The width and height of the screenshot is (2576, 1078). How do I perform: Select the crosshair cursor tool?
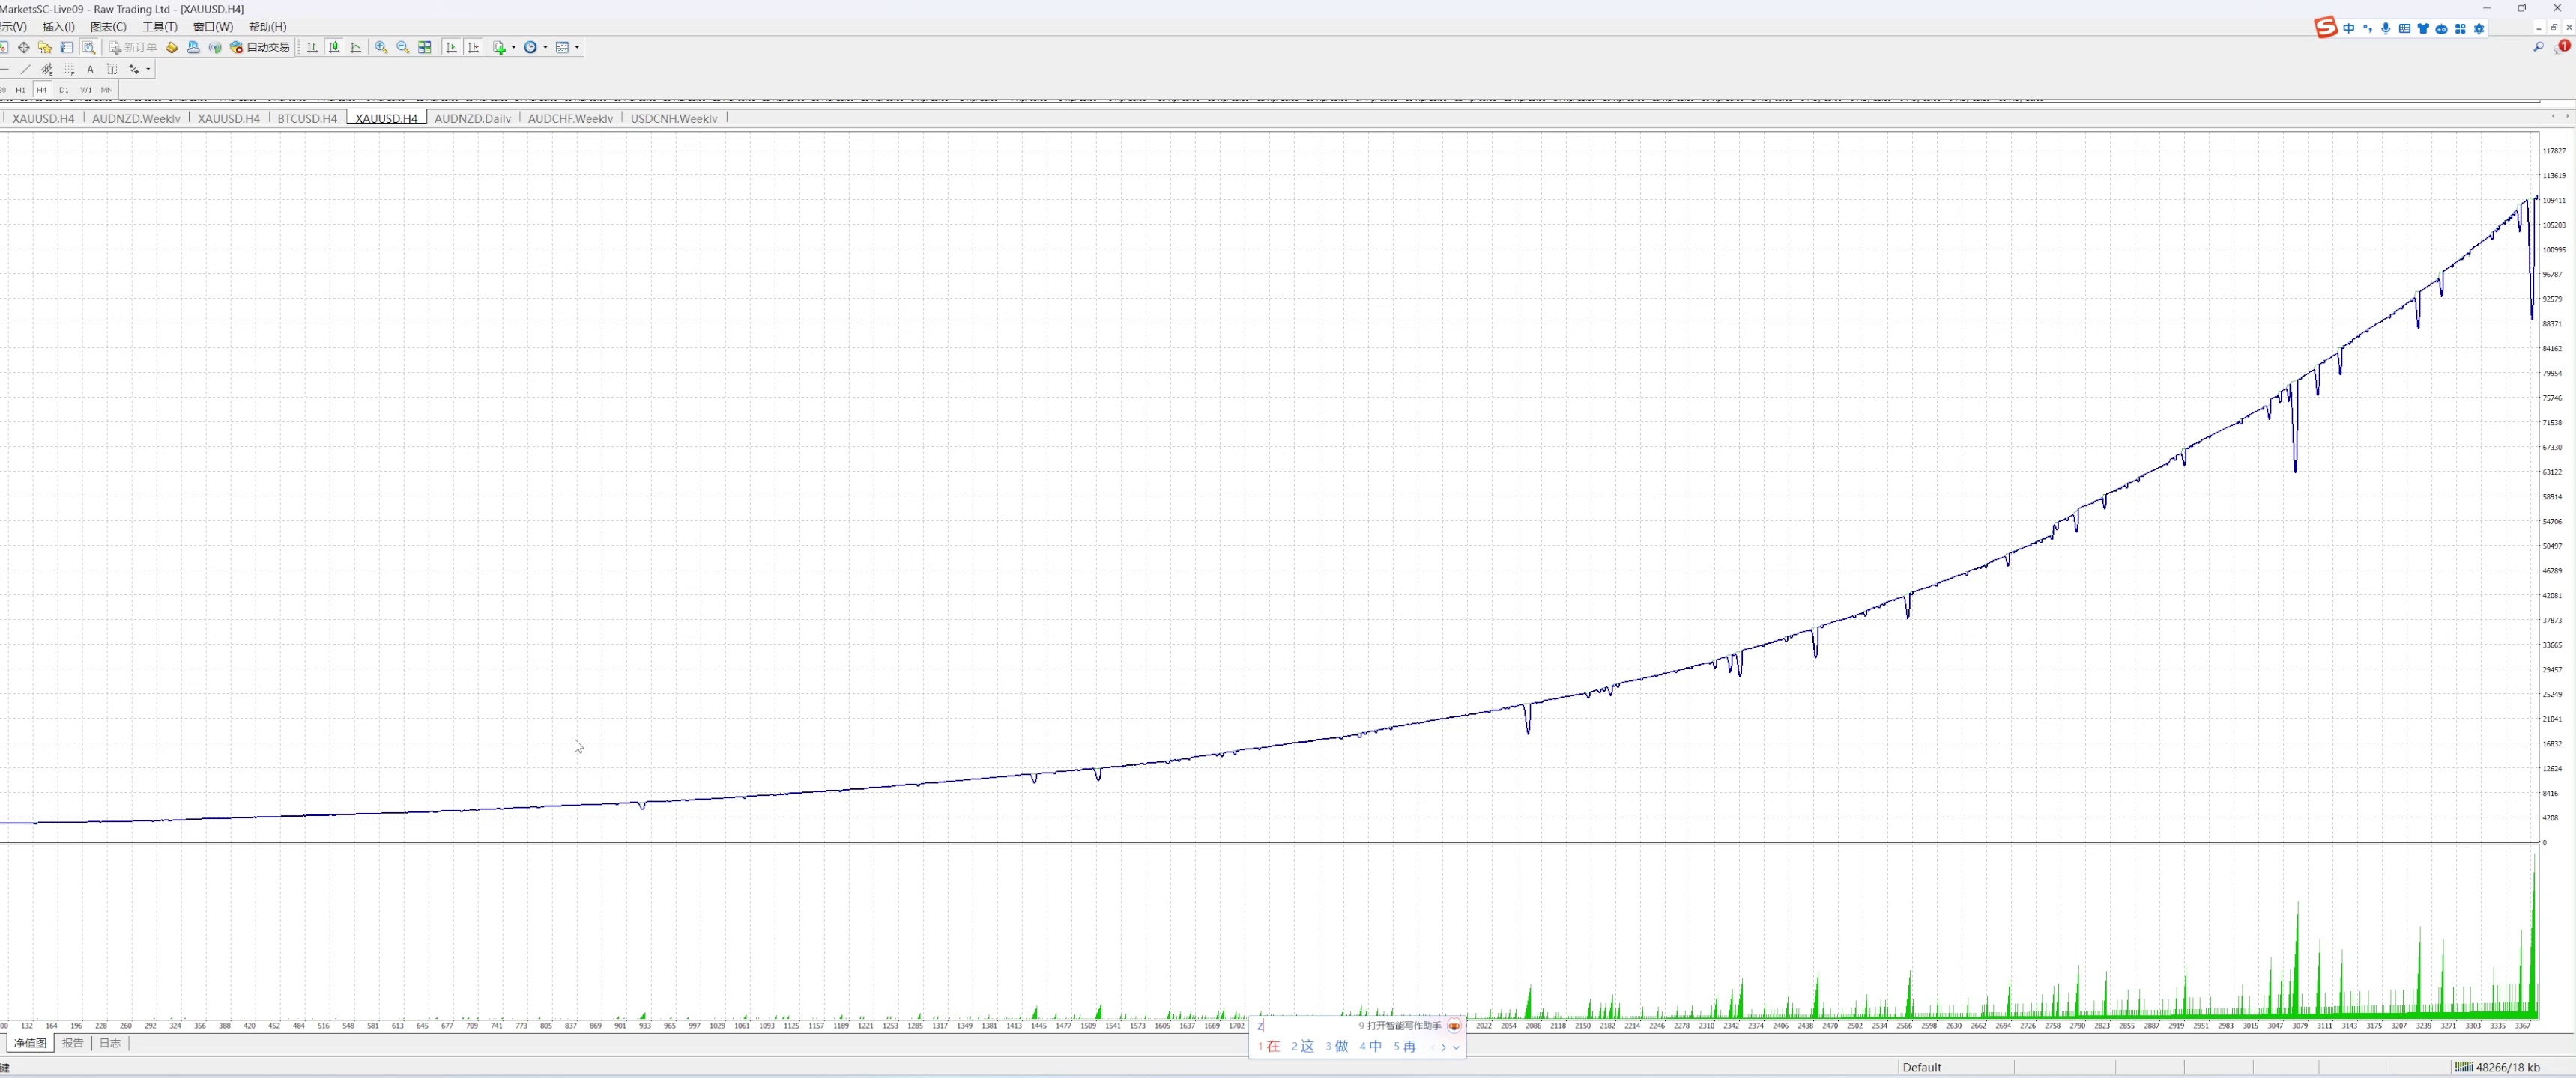tap(24, 48)
